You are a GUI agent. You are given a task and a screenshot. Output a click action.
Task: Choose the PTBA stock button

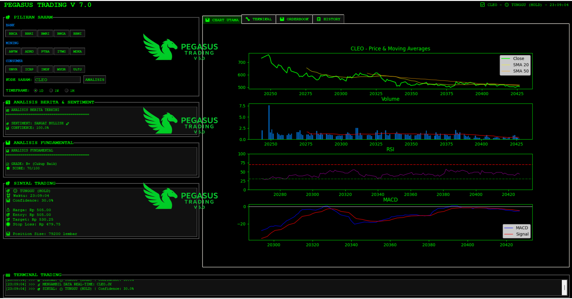tap(45, 51)
